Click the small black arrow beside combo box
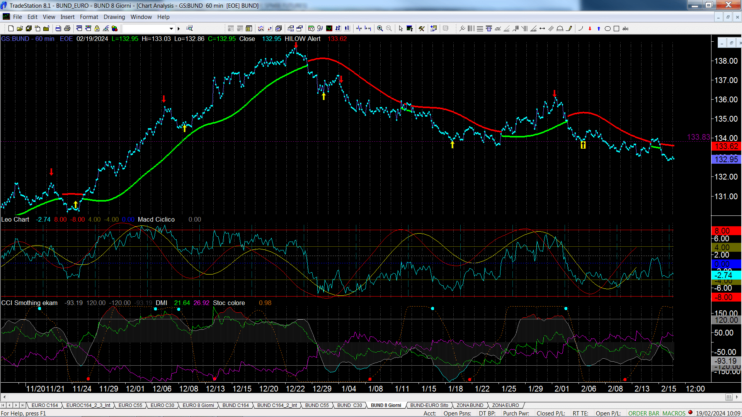This screenshot has width=742, height=417. pos(179,29)
